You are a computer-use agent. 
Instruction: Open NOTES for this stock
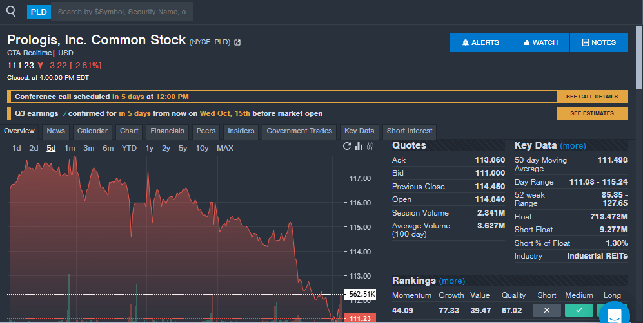click(598, 42)
